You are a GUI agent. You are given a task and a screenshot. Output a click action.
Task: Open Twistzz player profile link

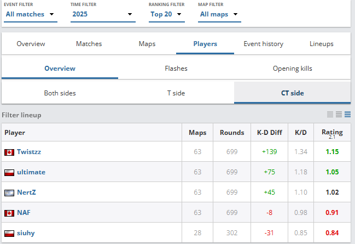coord(29,152)
